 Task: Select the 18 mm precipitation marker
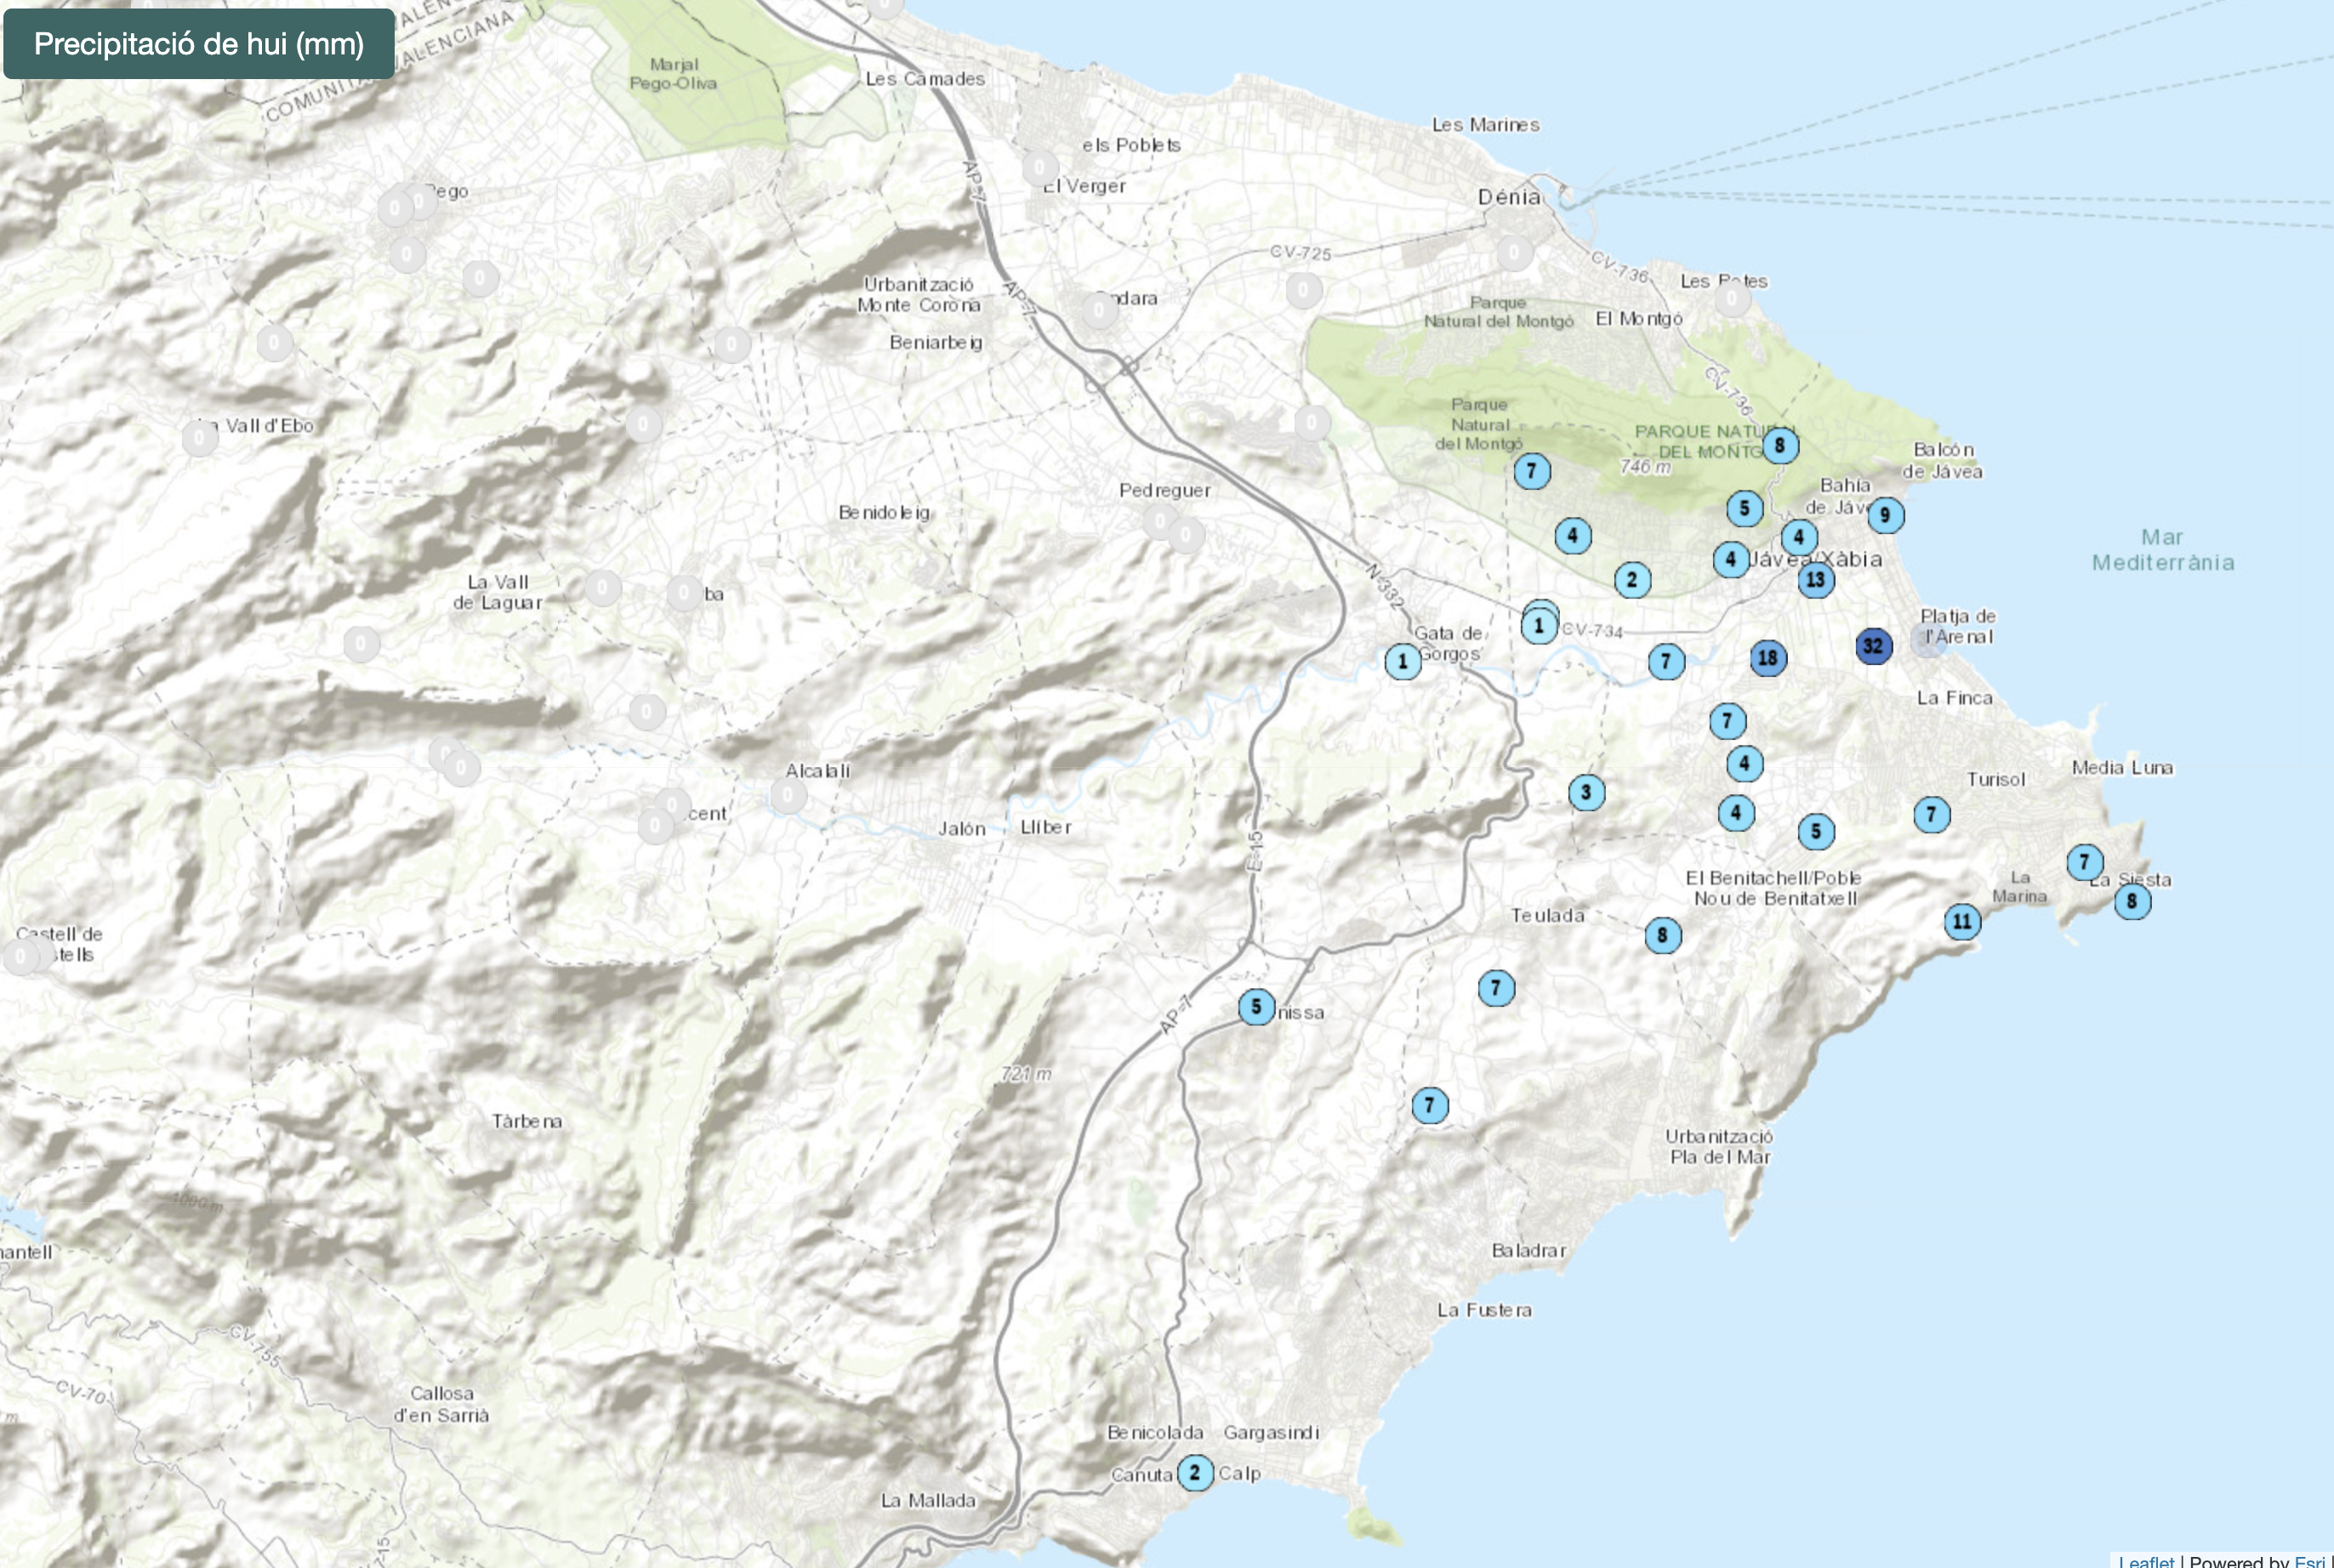(x=1768, y=658)
